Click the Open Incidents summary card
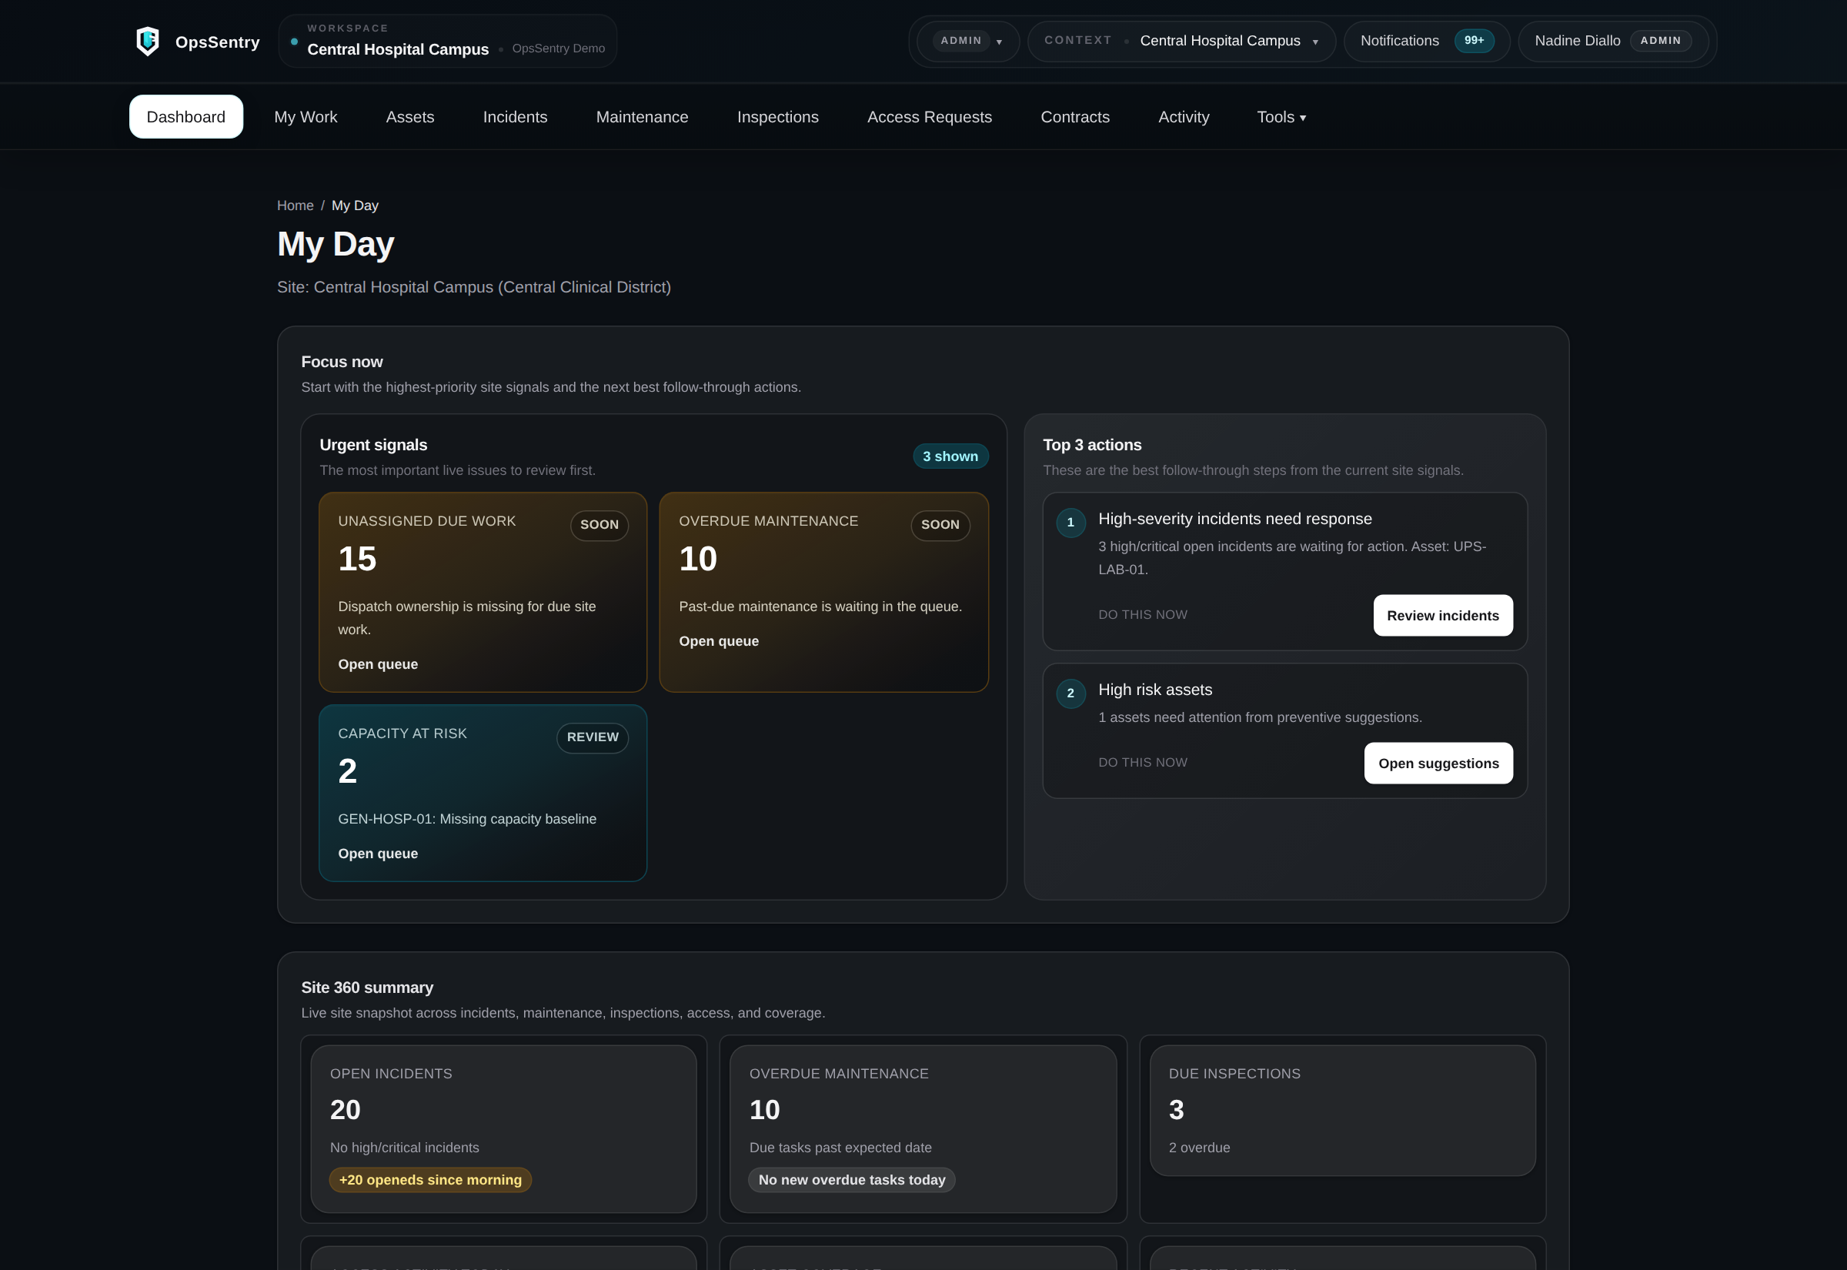 503,1128
